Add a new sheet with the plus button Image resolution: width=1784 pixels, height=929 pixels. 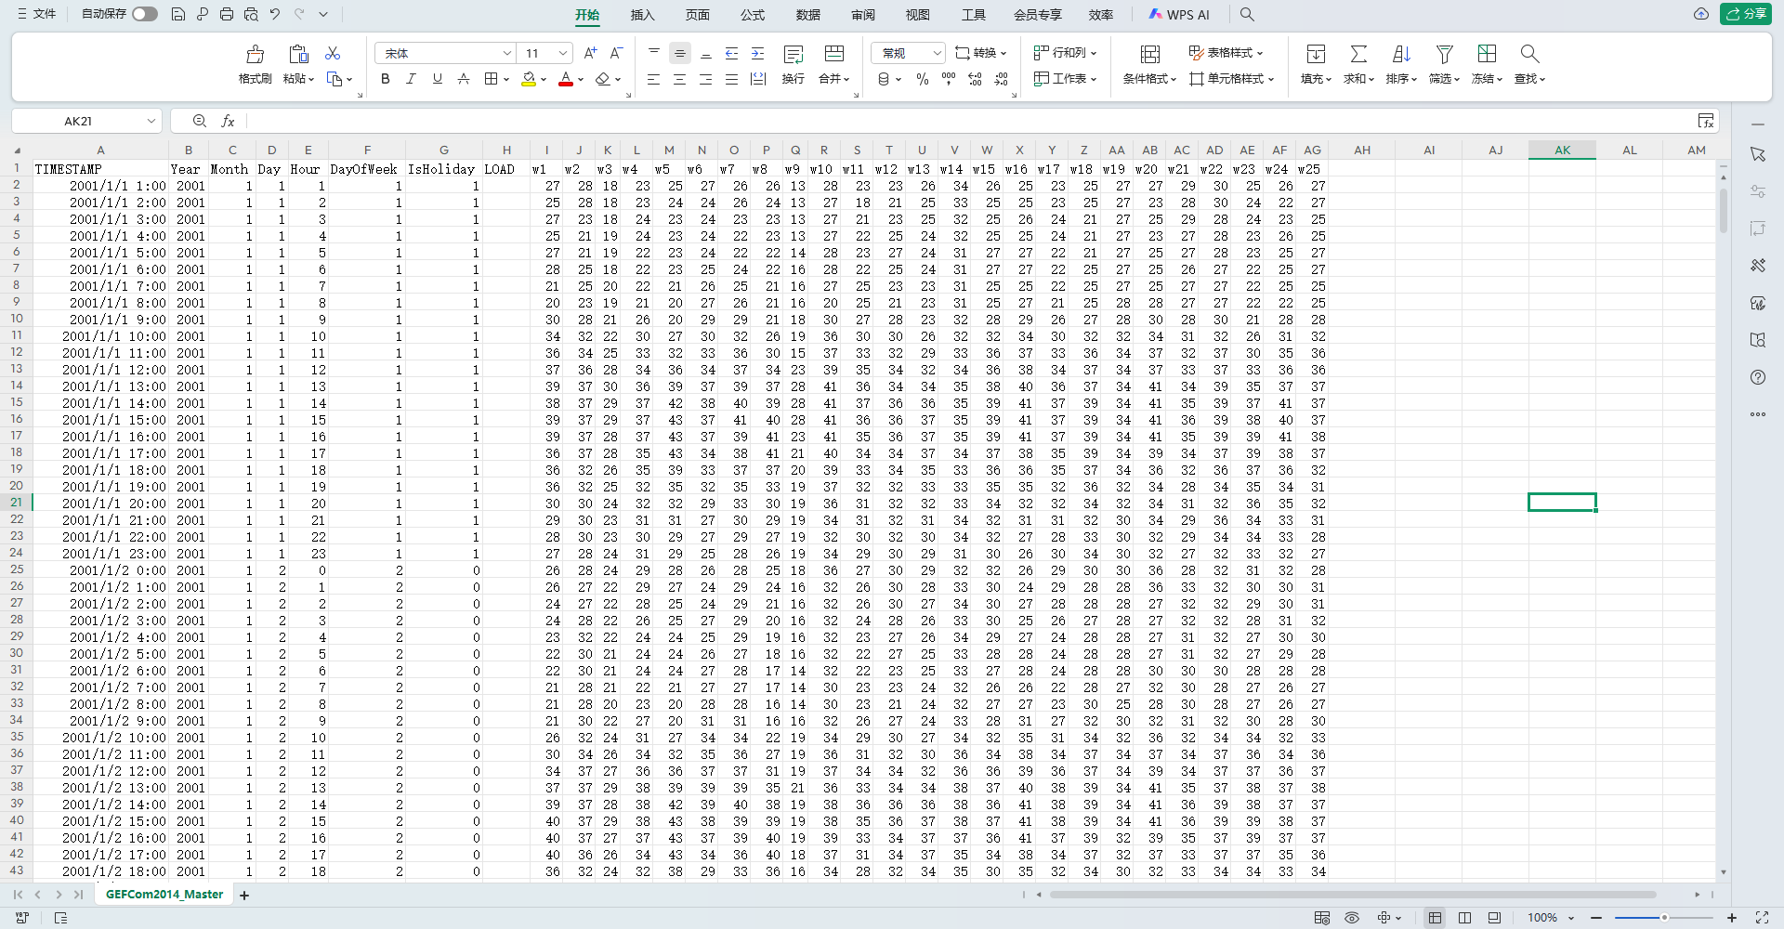[244, 896]
